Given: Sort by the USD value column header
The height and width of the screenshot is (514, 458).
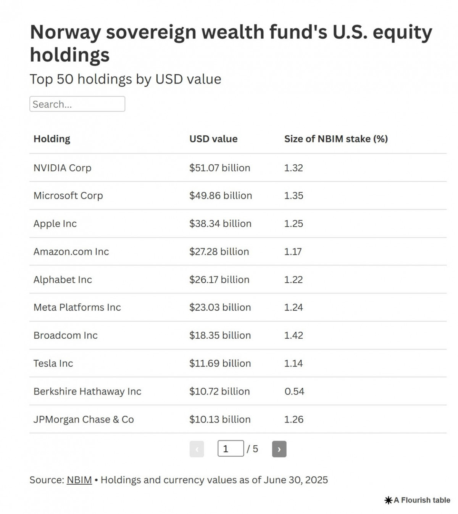Looking at the screenshot, I should point(213,139).
